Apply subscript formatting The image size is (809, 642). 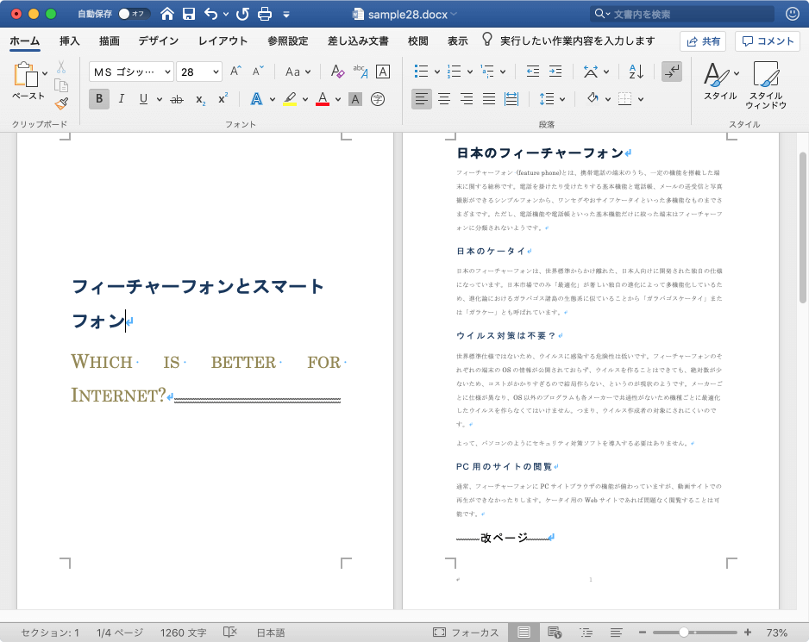pyautogui.click(x=200, y=99)
